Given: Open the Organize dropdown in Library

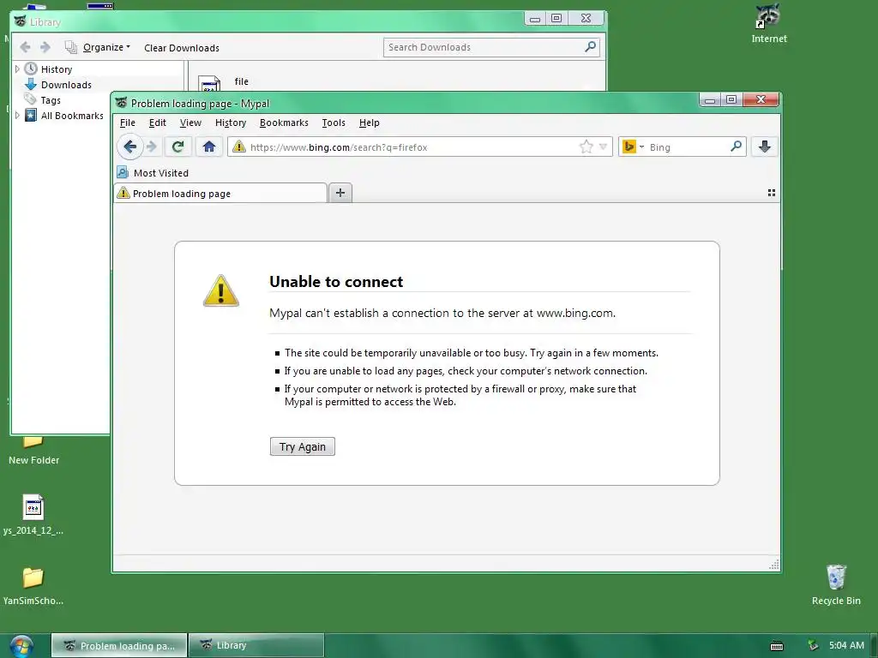Looking at the screenshot, I should coord(106,48).
